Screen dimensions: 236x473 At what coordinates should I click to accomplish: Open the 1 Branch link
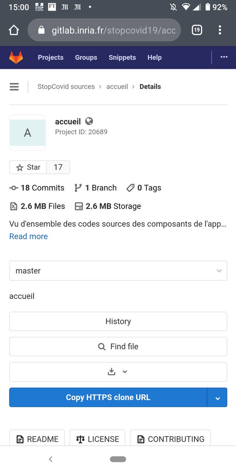[x=96, y=188]
